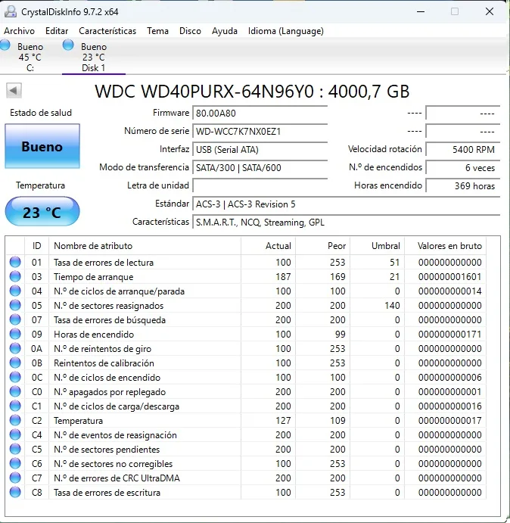Click the C: drive status orb
Viewport: 510px width, 523px height.
[x=6, y=45]
